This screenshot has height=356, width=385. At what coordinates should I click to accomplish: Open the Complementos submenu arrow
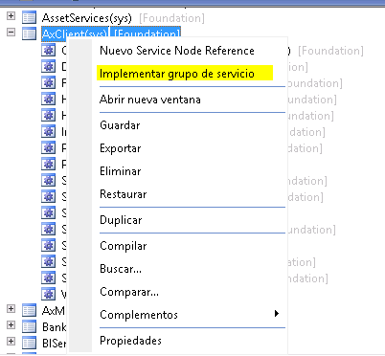[x=277, y=314]
